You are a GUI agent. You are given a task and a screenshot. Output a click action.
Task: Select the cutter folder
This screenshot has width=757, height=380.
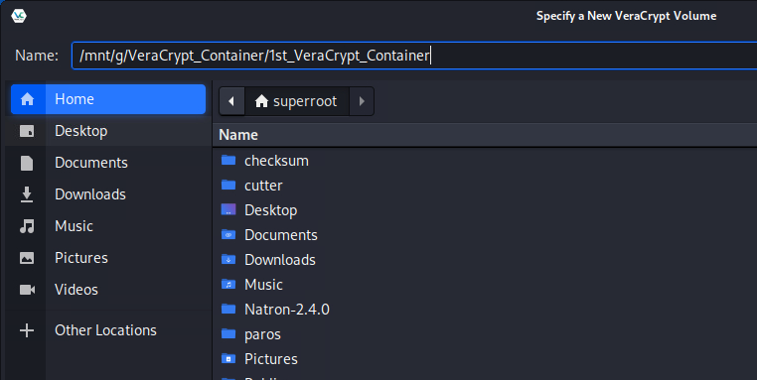485,186
